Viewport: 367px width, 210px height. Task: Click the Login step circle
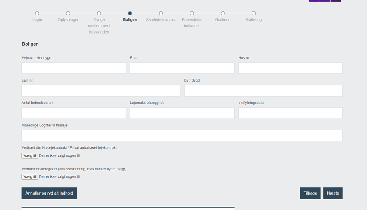point(37,13)
